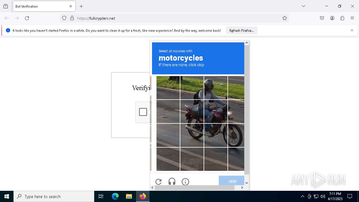The image size is (359, 202).
Task: Open Save to Pocket icon
Action: [x=322, y=18]
